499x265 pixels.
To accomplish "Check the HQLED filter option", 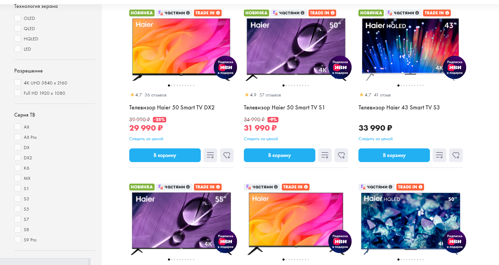I will point(18,39).
